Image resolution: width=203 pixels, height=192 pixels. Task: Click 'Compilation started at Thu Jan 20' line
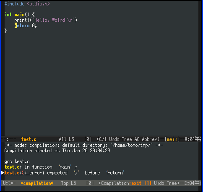(x=57, y=151)
